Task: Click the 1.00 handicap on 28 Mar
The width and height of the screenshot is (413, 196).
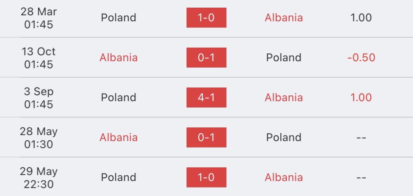Action: (x=361, y=18)
